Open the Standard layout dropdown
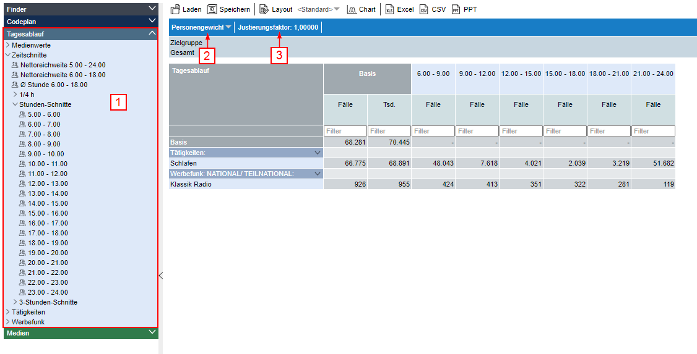The width and height of the screenshot is (697, 354). [337, 9]
